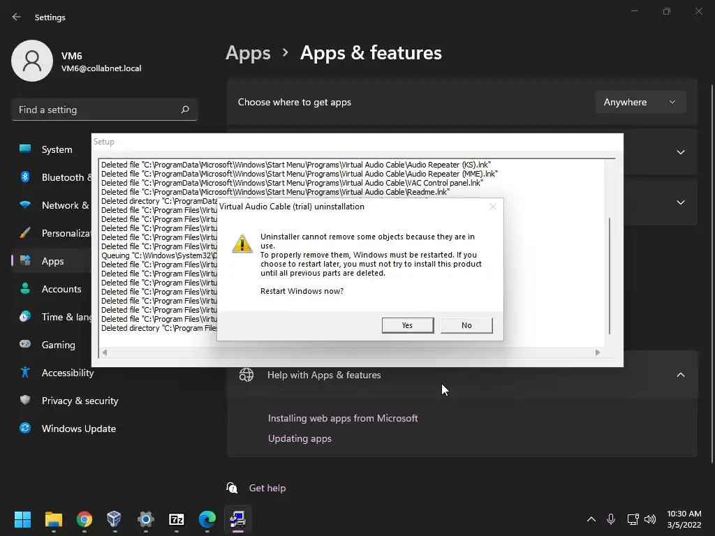715x536 pixels.
Task: Open the Settings gear taskbar icon
Action: (x=145, y=519)
